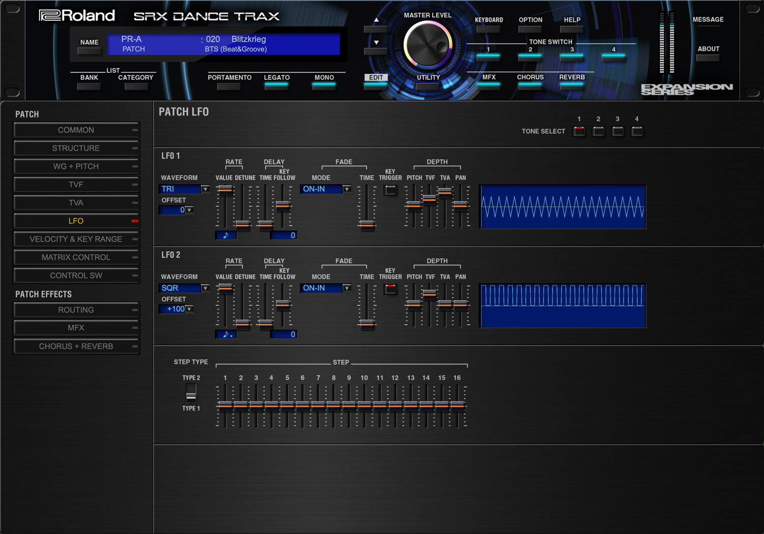This screenshot has height=534, width=764.
Task: Click the LFO 2 dotted note icon
Action: click(x=226, y=335)
